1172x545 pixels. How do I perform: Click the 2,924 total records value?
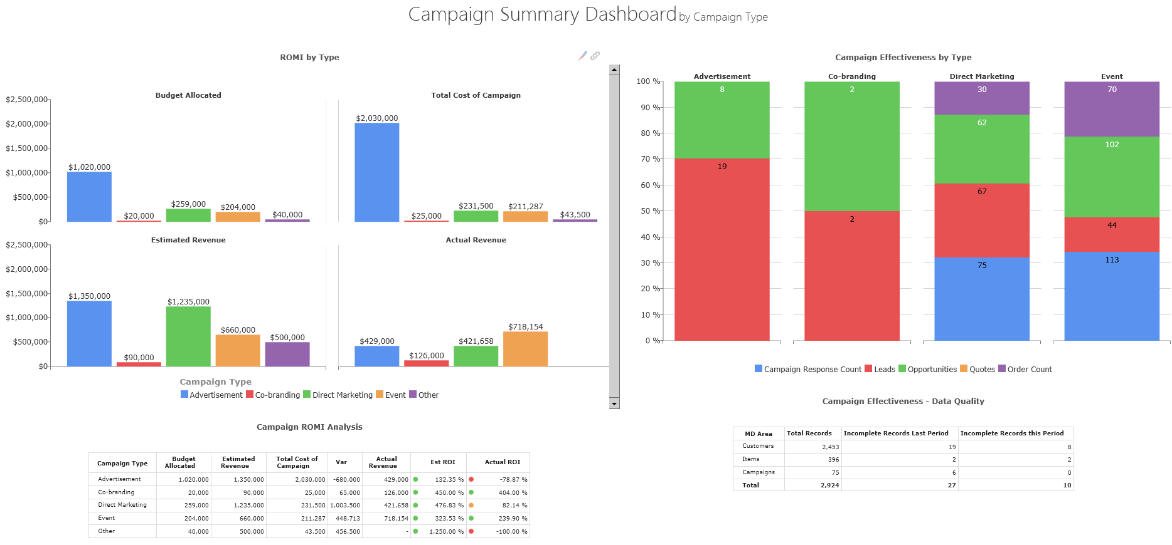click(x=829, y=485)
